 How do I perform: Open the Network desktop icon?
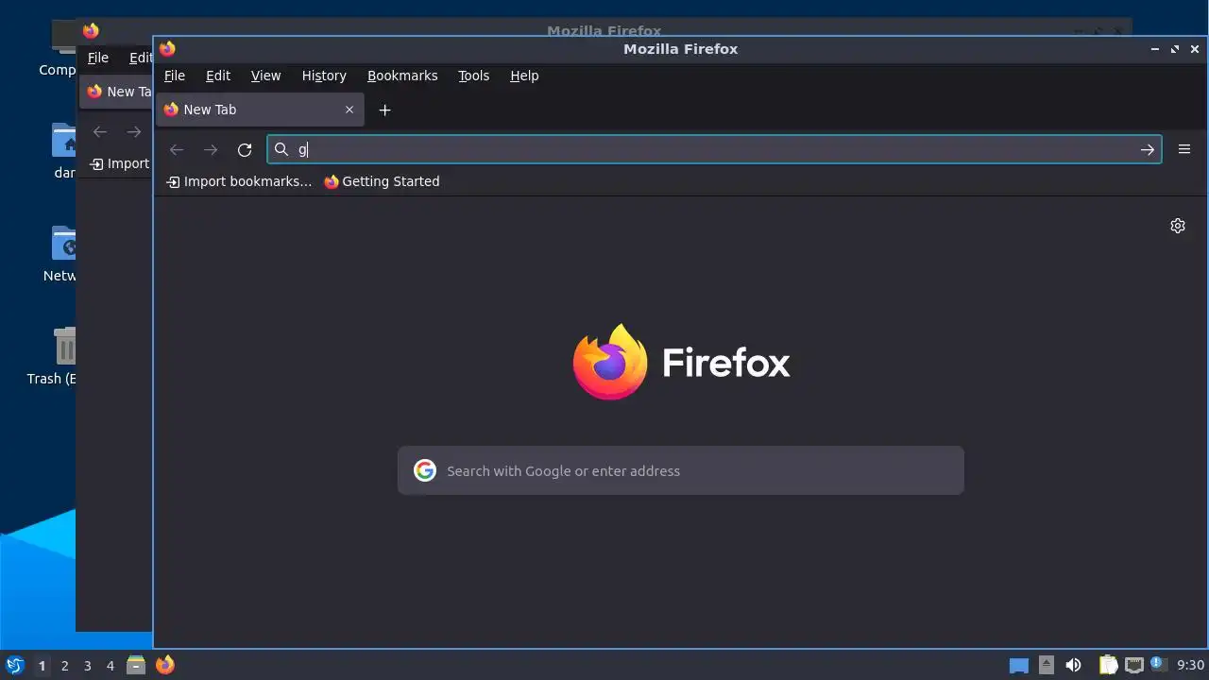64,243
